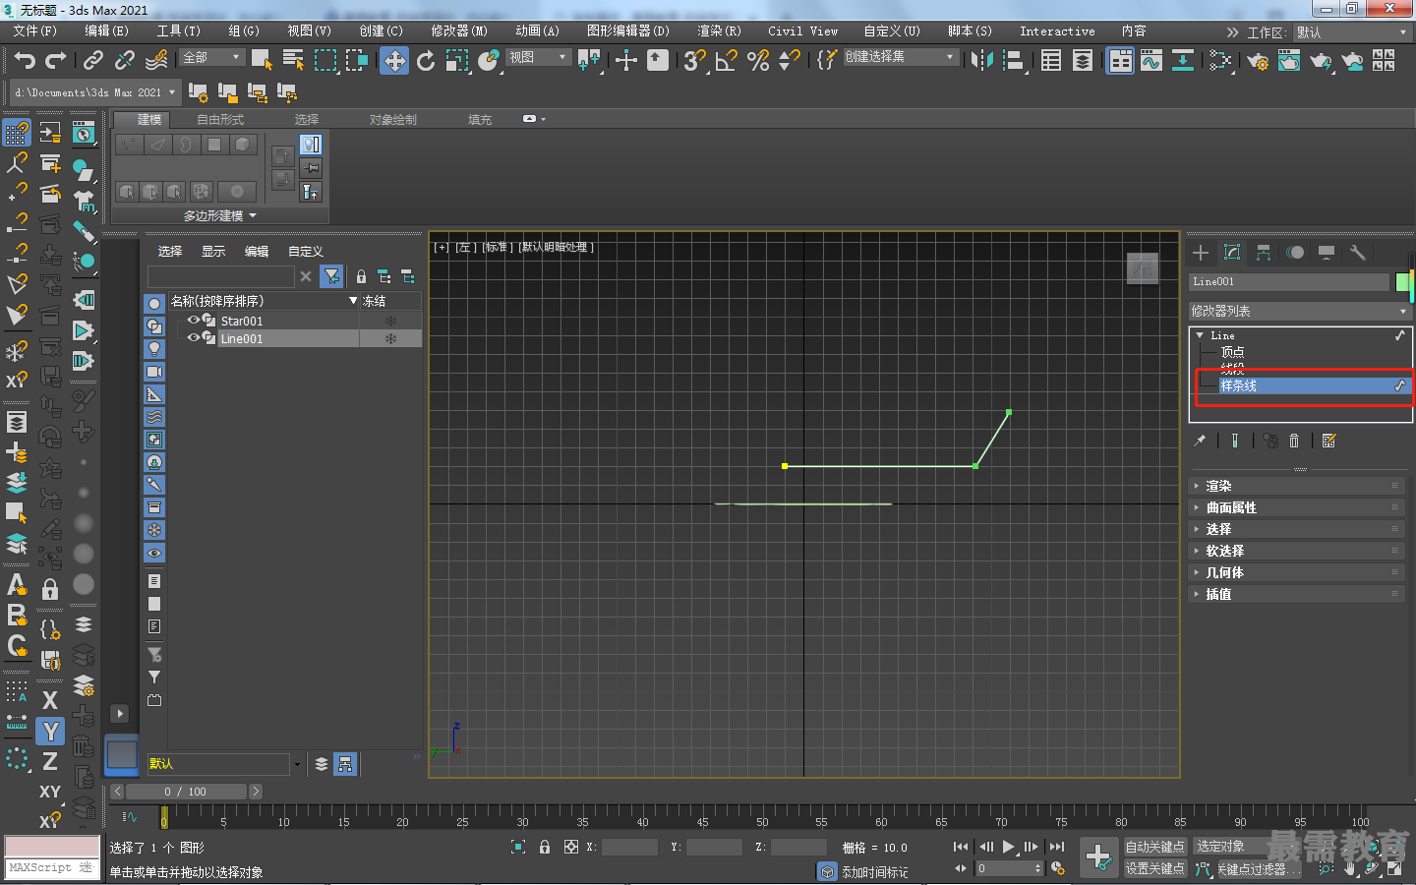This screenshot has height=885, width=1416.
Task: Go to the start frame
Action: (961, 847)
